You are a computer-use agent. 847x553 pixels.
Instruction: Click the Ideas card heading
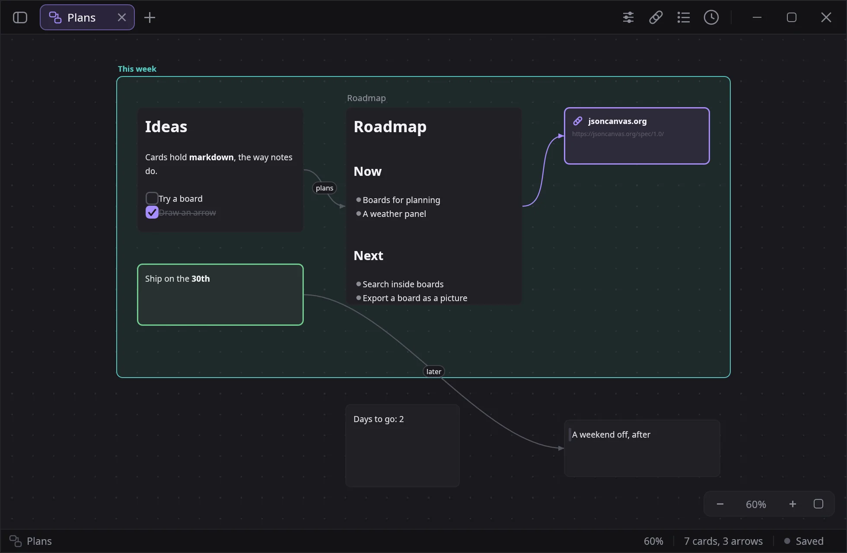point(166,127)
